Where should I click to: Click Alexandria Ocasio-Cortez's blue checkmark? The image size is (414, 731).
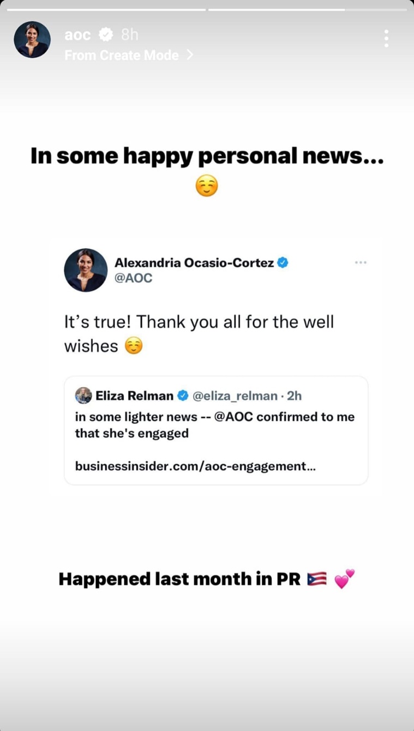(282, 262)
